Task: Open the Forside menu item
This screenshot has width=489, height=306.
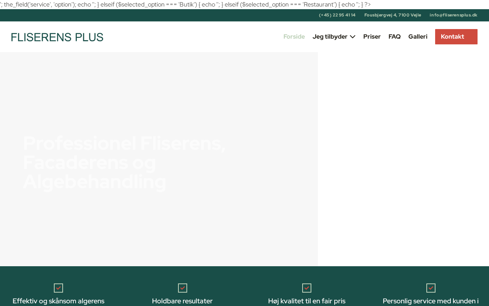Action: tap(294, 37)
